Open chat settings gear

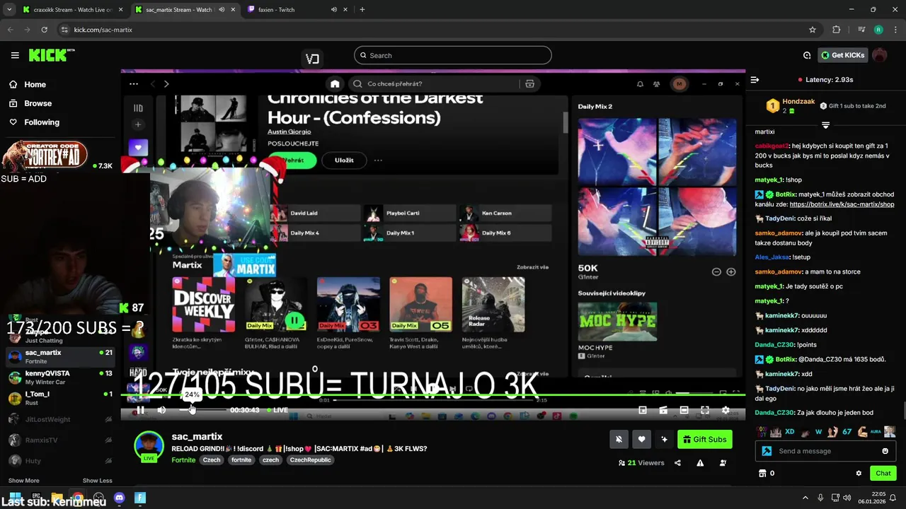point(859,474)
